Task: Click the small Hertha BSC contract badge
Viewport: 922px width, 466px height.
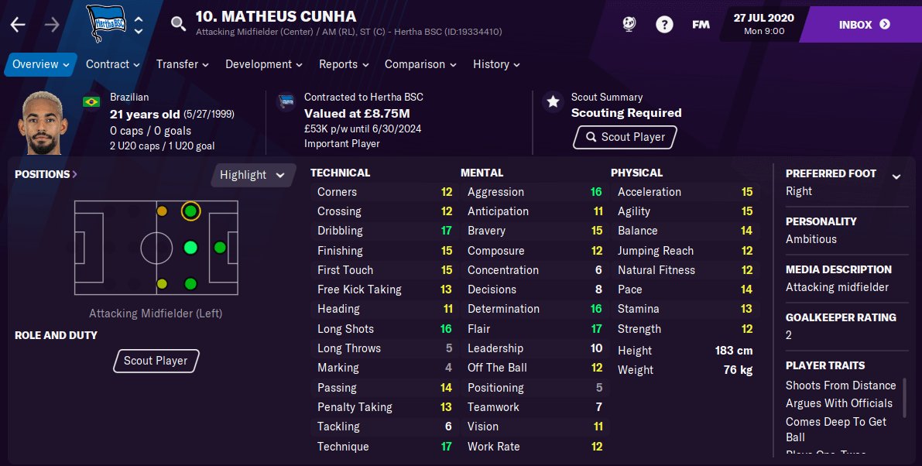Action: pyautogui.click(x=286, y=101)
